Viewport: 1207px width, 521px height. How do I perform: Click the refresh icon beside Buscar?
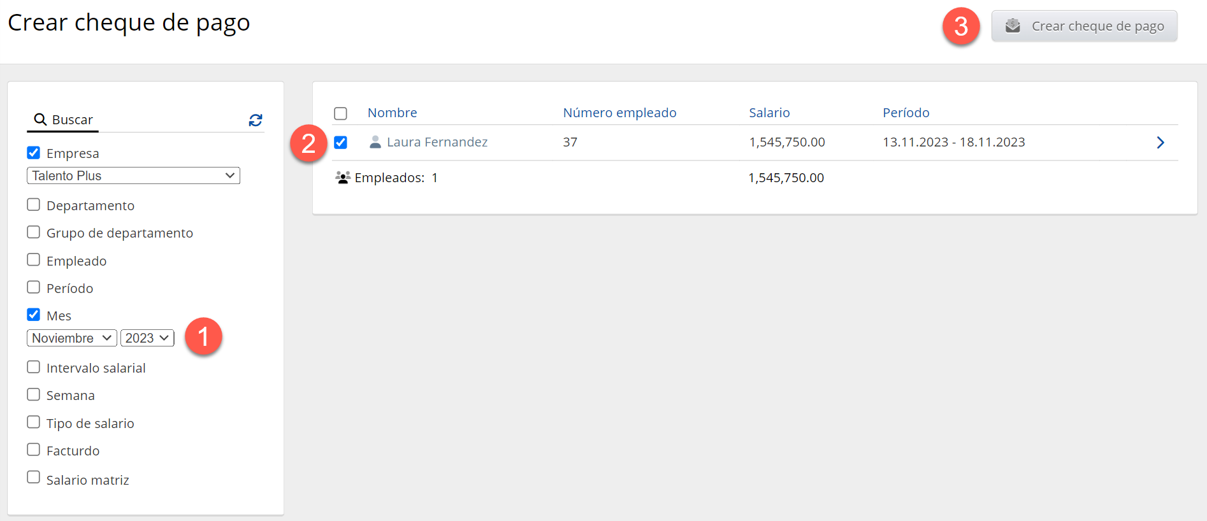pos(256,120)
